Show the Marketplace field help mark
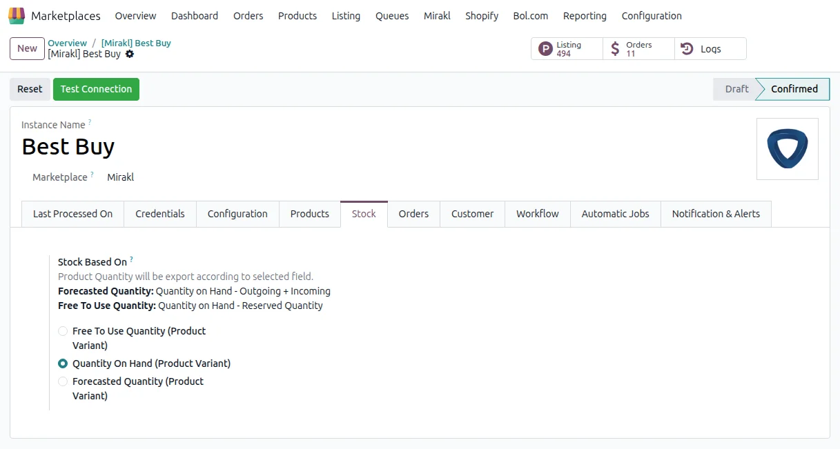The width and height of the screenshot is (840, 449). [92, 174]
